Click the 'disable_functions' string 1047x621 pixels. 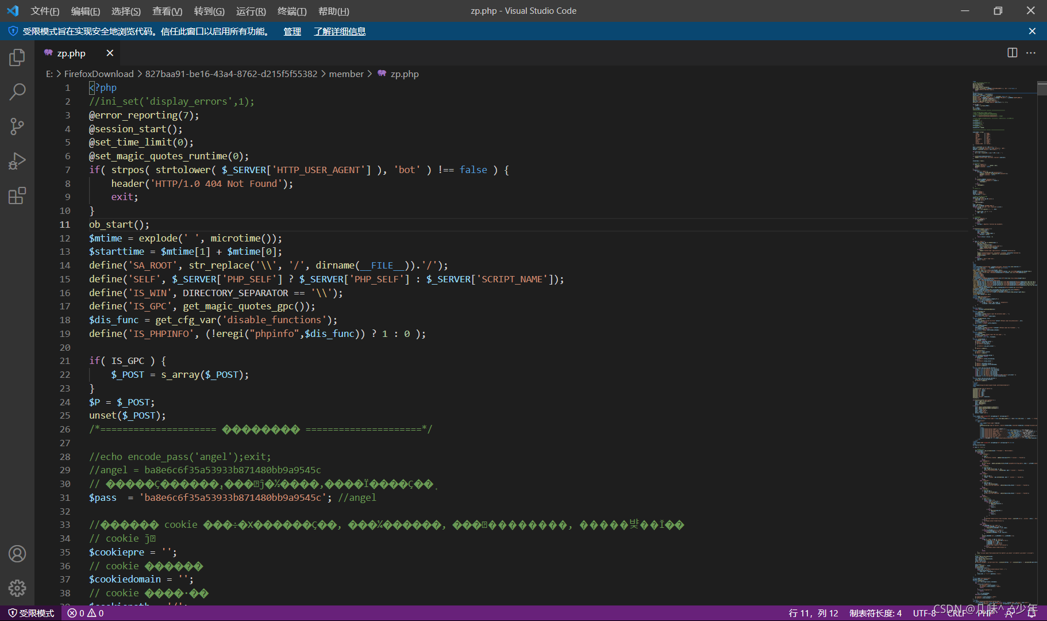(x=274, y=320)
